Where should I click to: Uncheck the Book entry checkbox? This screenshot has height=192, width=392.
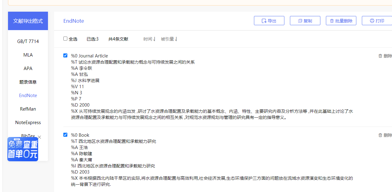click(x=65, y=135)
